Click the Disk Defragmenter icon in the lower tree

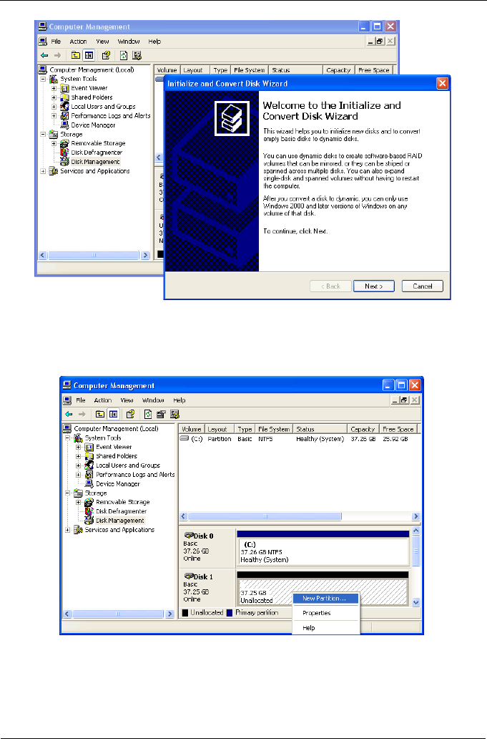click(89, 511)
